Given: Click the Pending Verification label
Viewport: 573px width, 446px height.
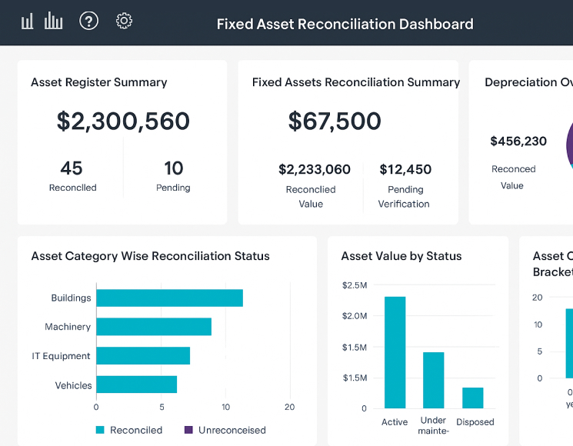Looking at the screenshot, I should (404, 197).
